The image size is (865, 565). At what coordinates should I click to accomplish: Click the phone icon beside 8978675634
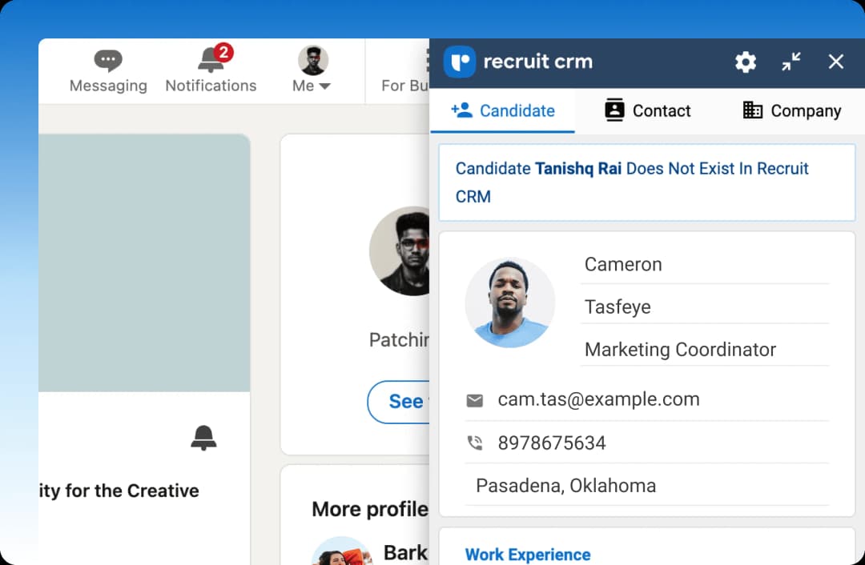click(475, 442)
